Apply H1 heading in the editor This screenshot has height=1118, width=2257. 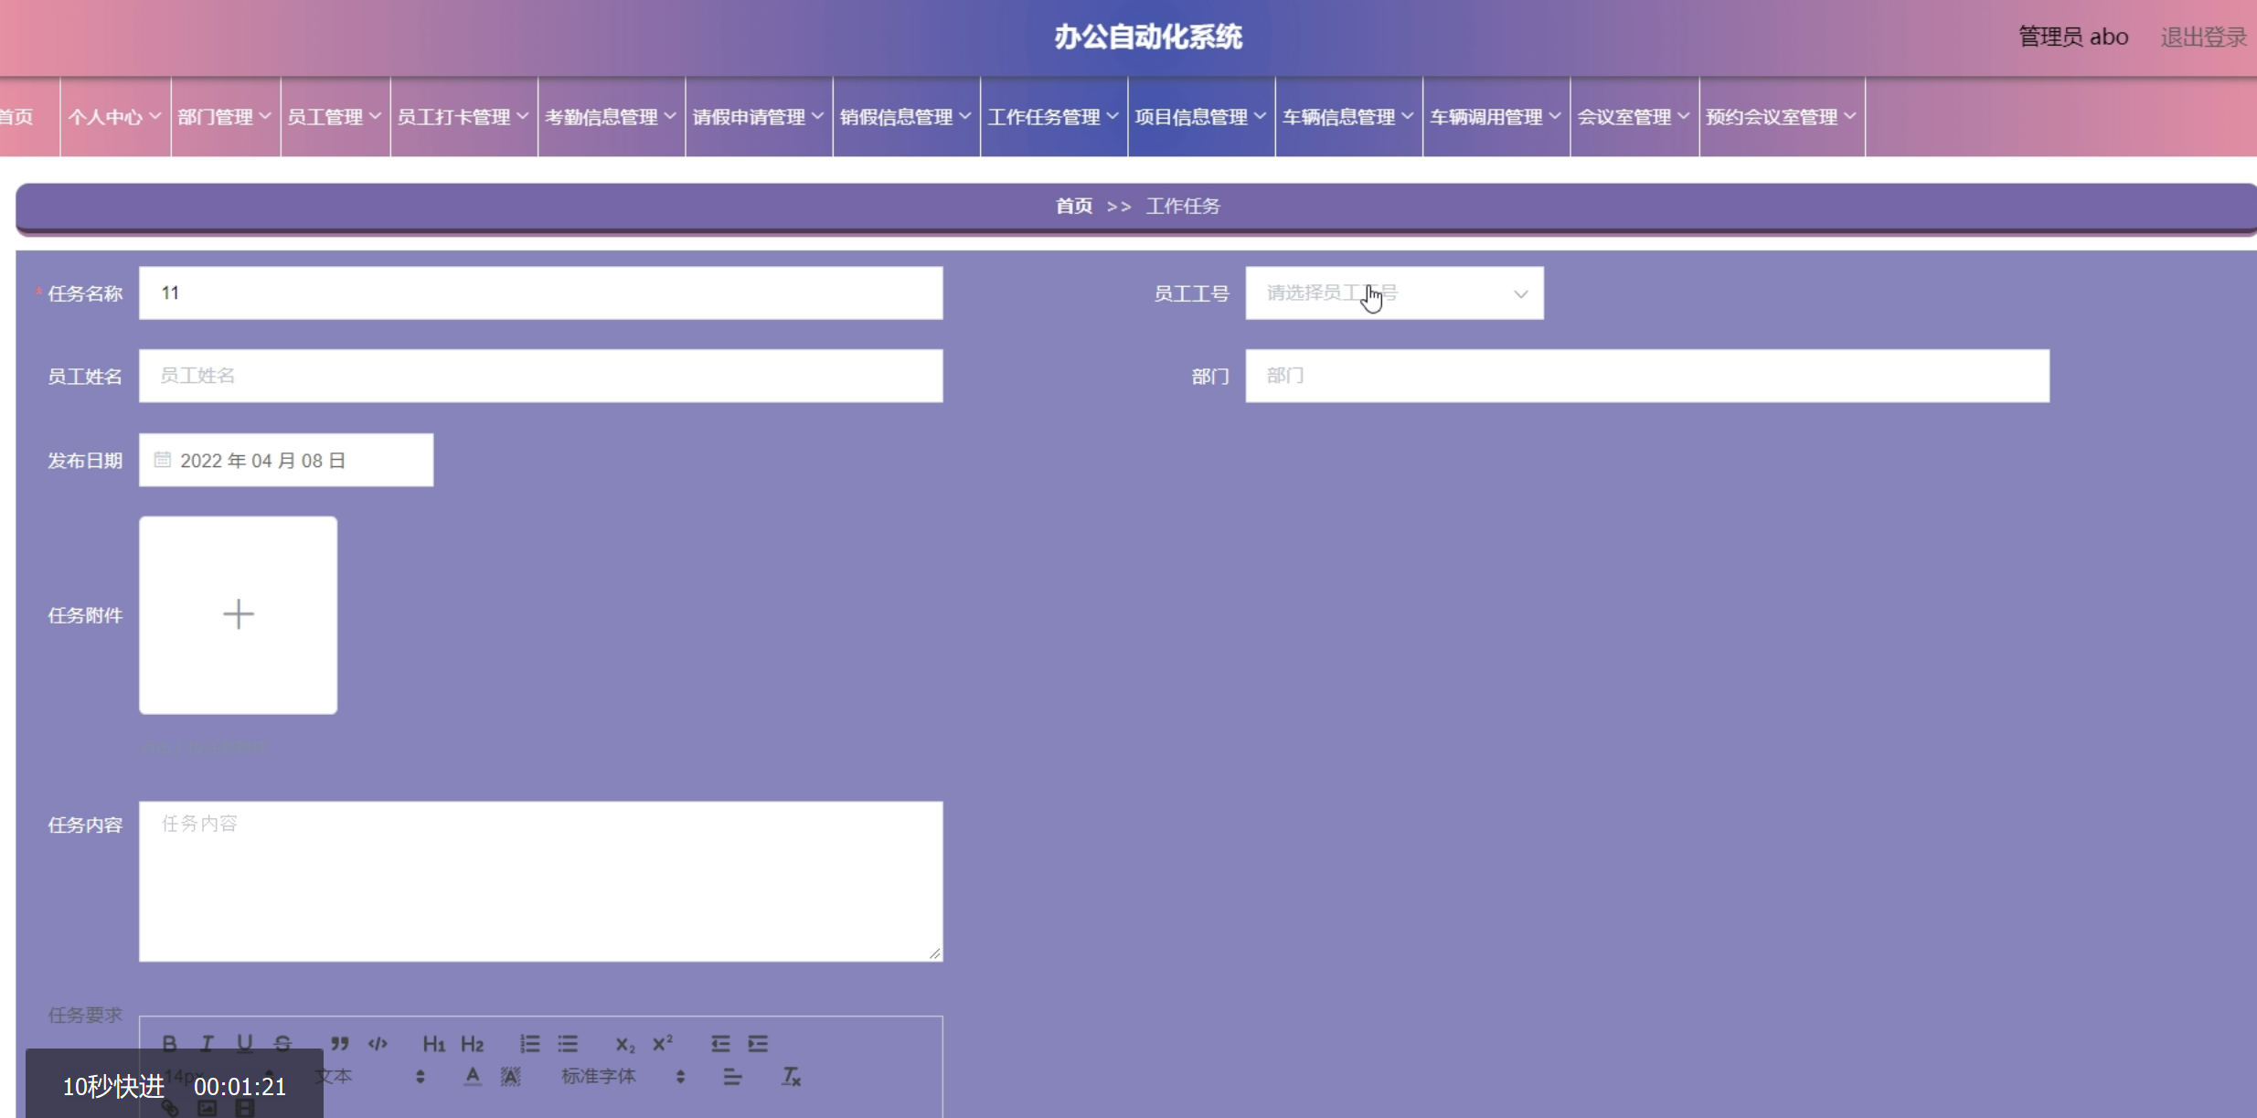(x=433, y=1043)
